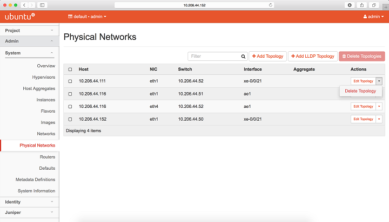This screenshot has height=222, width=389.
Task: Expand the Juniper sidebar section
Action: pos(30,212)
